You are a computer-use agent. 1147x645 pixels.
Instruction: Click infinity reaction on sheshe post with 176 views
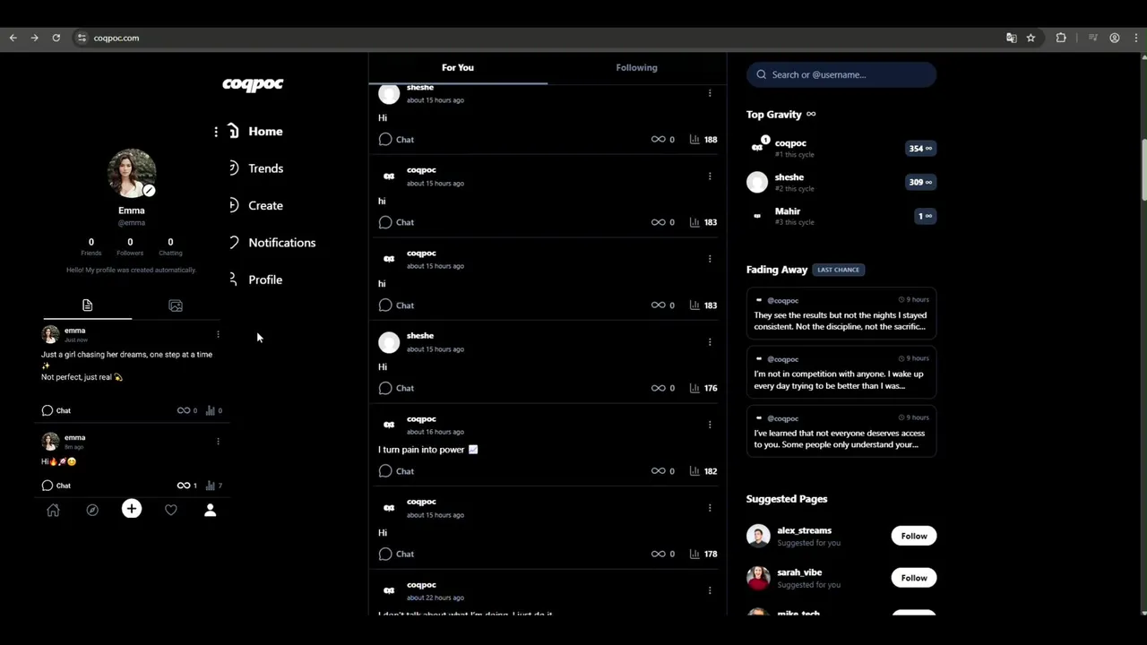(x=658, y=388)
